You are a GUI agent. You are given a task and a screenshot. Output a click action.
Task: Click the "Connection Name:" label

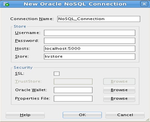click(32, 19)
